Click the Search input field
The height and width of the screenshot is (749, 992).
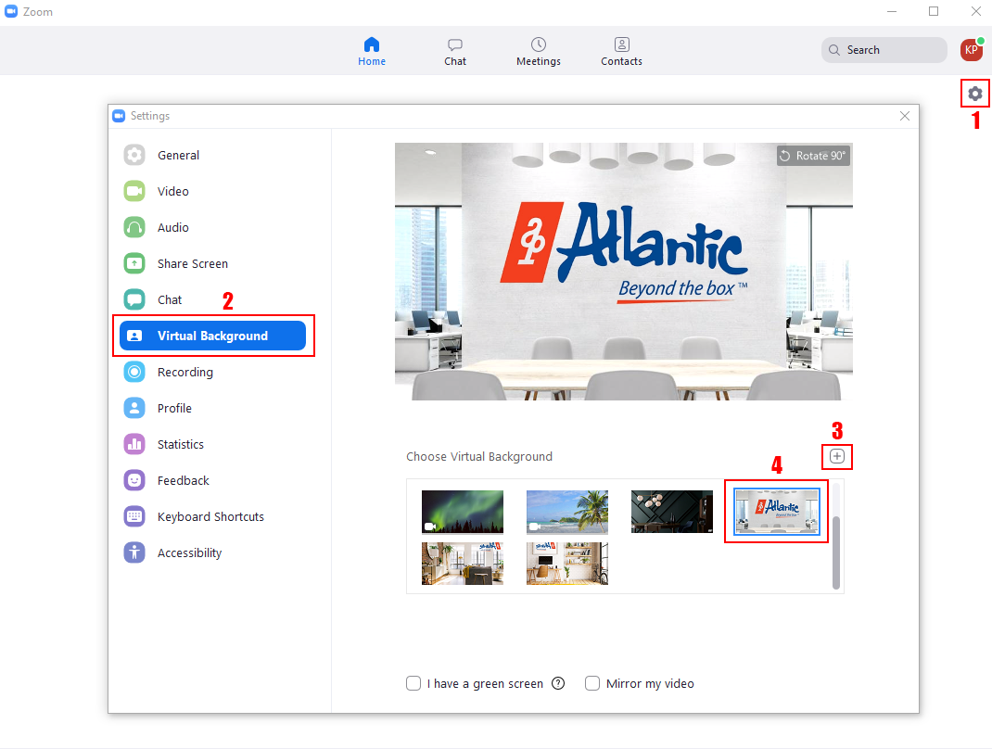click(x=884, y=50)
